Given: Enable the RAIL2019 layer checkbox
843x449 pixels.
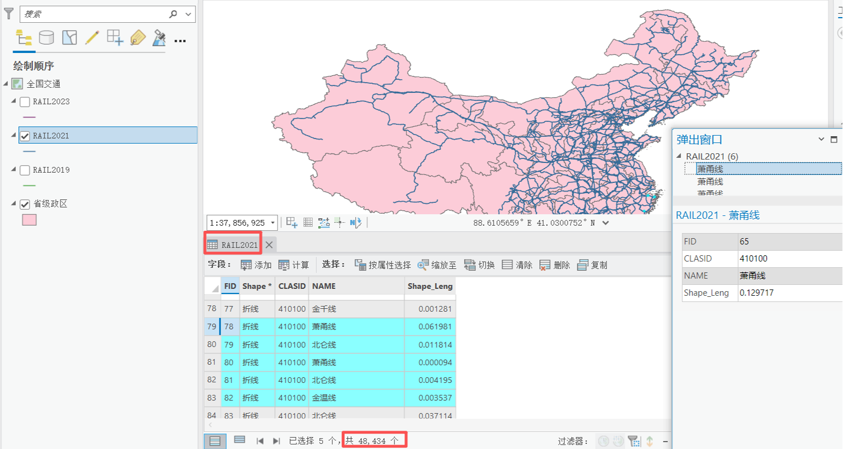Looking at the screenshot, I should pyautogui.click(x=25, y=170).
